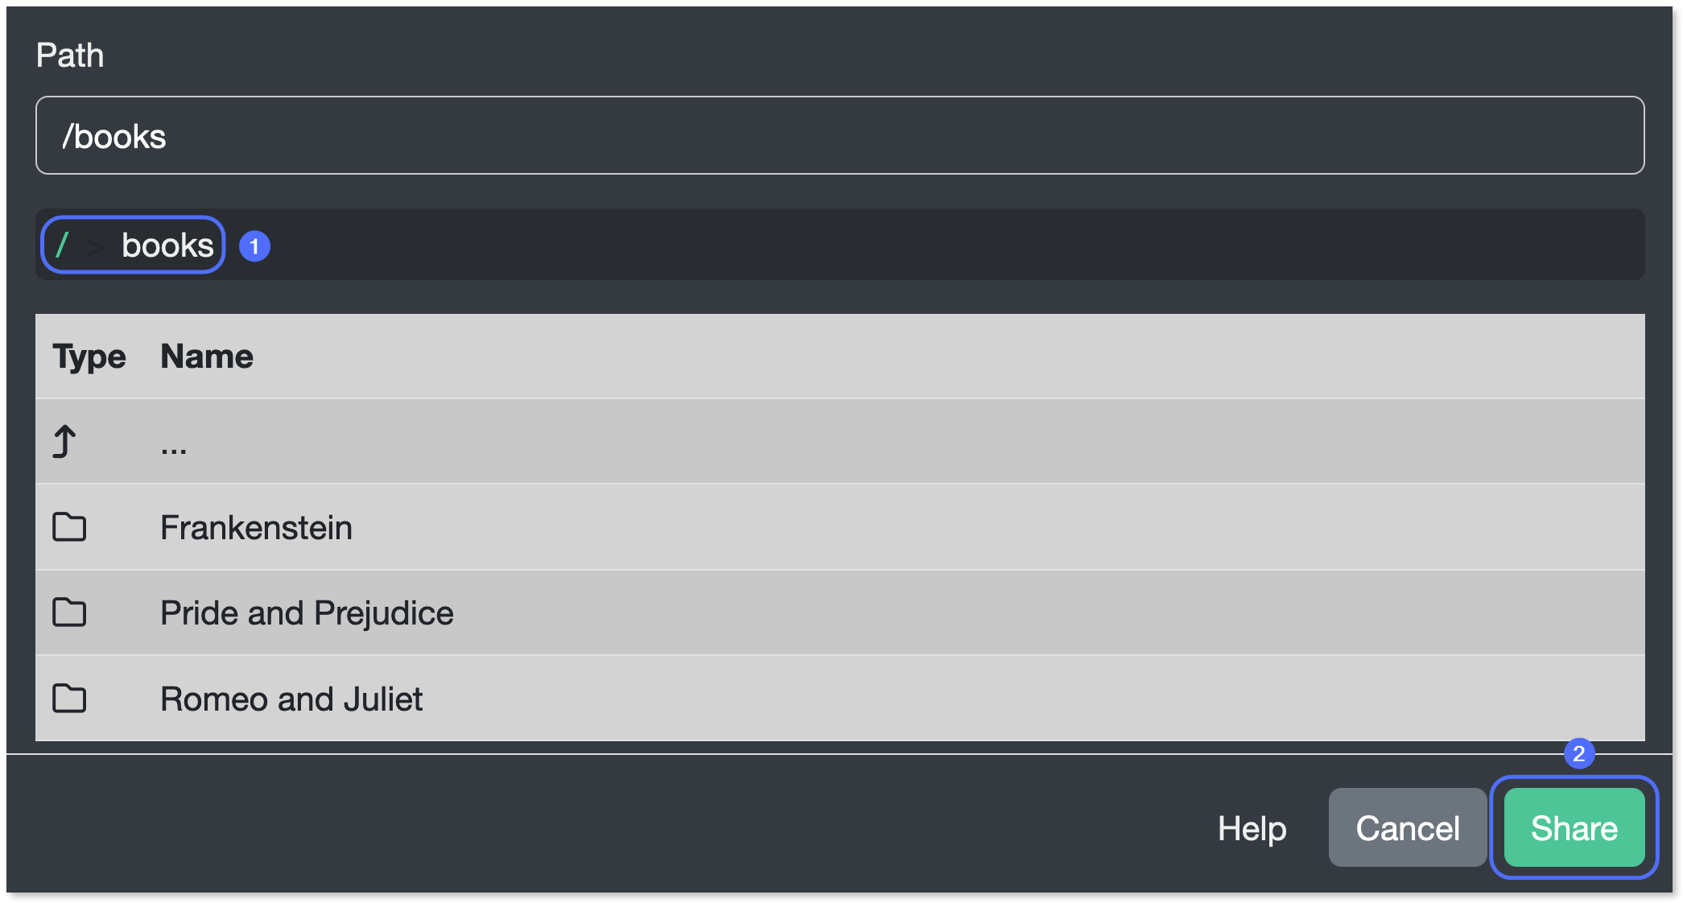Click the Romeo and Juliet folder icon
The height and width of the screenshot is (903, 1683).
69,699
